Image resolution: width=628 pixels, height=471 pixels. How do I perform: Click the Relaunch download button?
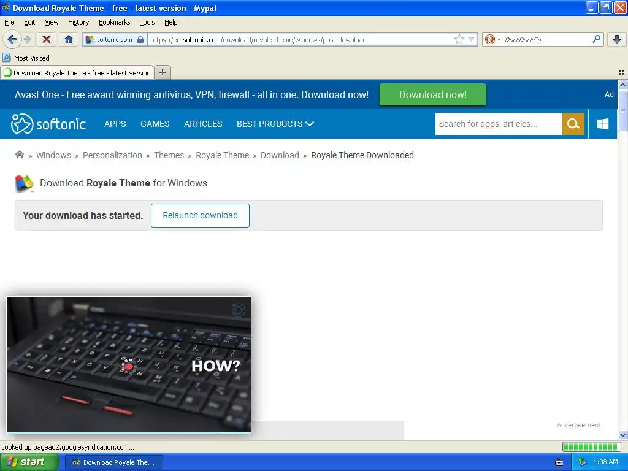[x=200, y=215]
